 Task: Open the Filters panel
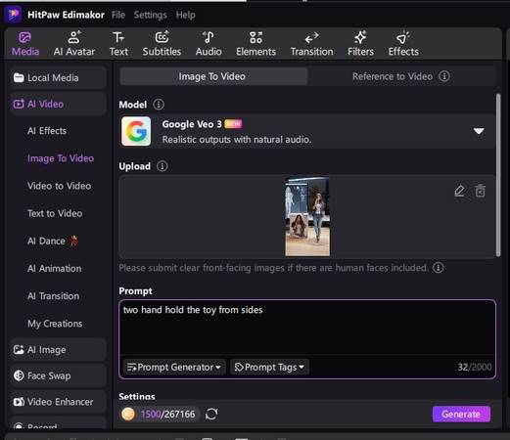tap(360, 44)
